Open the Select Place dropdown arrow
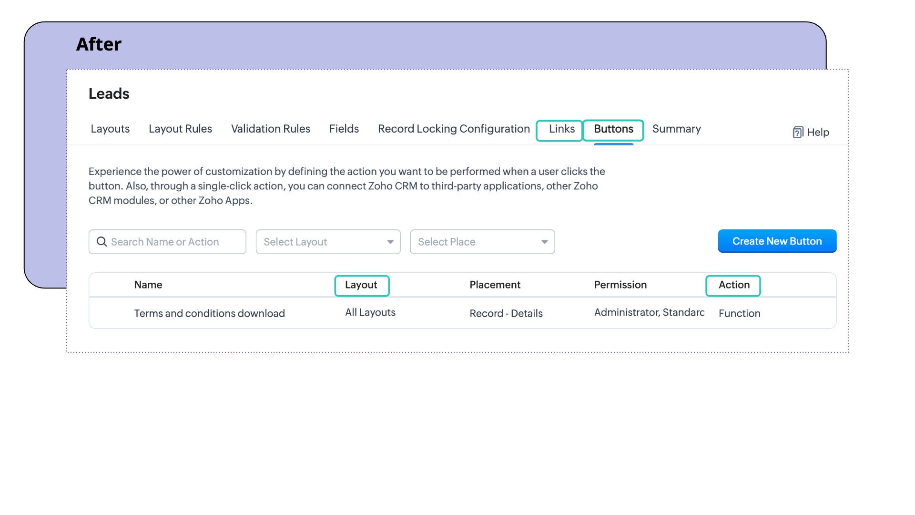 544,242
